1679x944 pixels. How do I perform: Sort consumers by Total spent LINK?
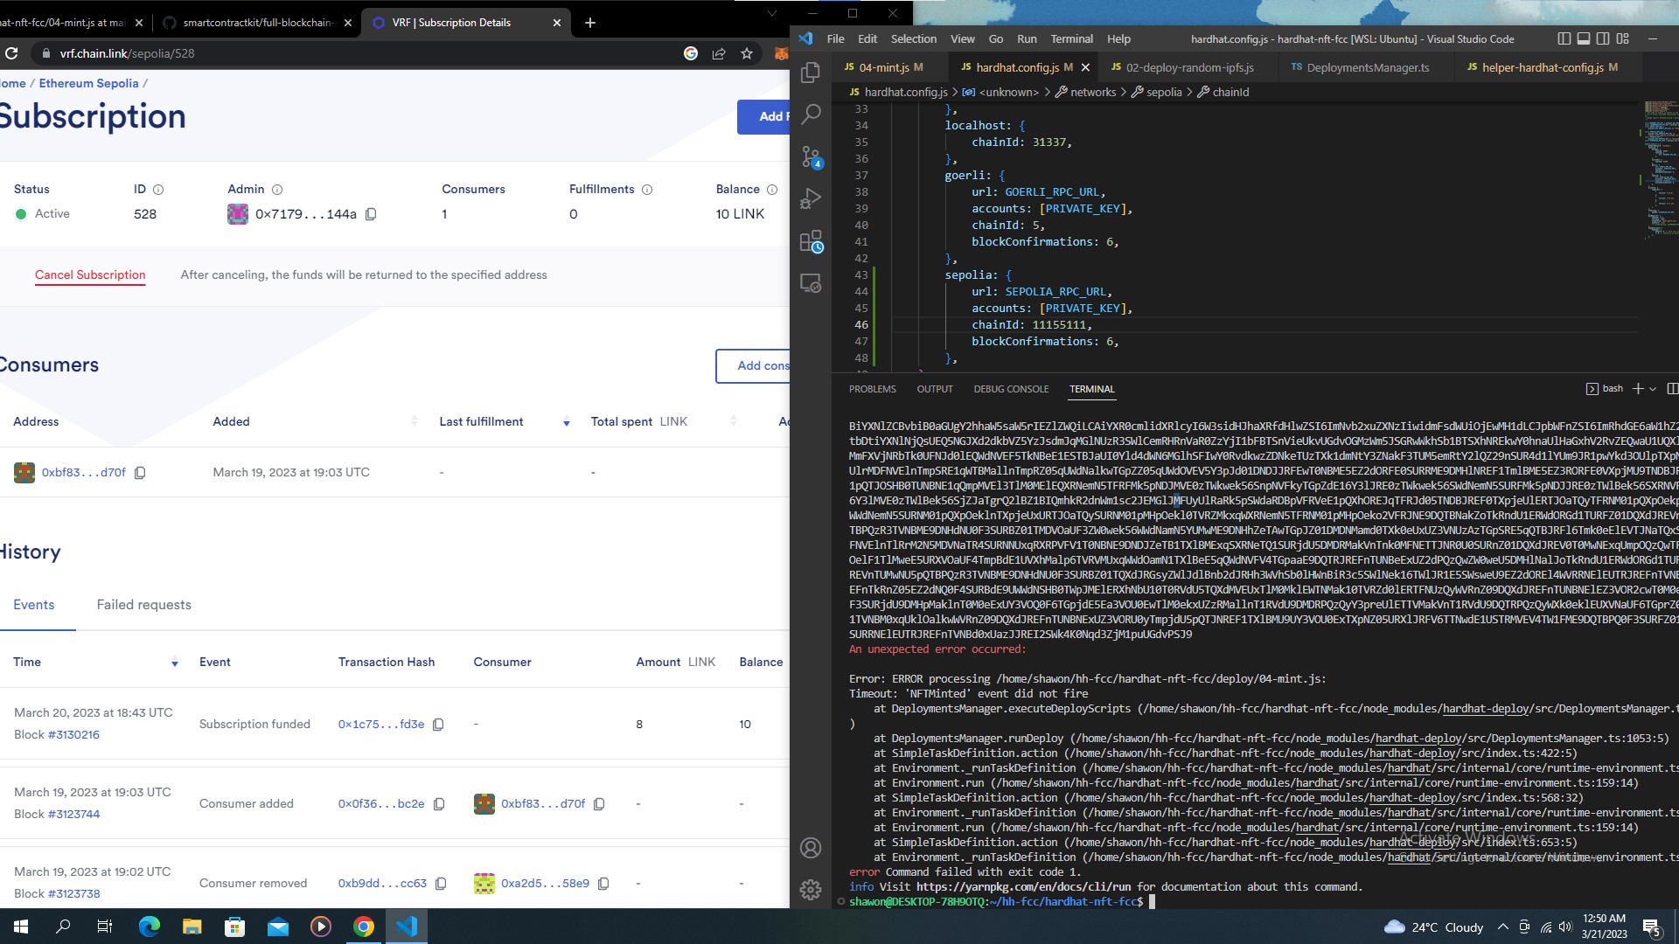point(733,421)
